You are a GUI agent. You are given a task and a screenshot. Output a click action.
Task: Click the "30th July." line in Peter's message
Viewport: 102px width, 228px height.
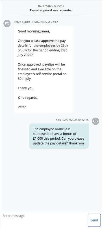point(25,79)
